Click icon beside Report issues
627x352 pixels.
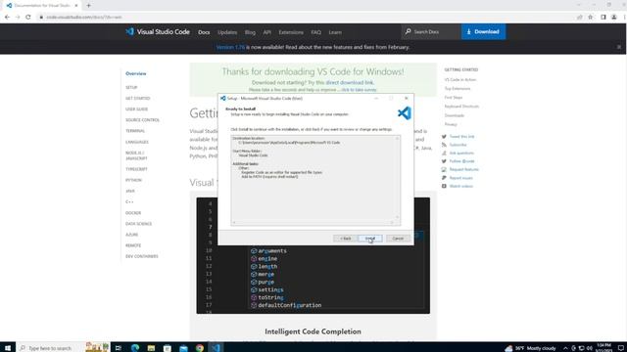(x=444, y=178)
